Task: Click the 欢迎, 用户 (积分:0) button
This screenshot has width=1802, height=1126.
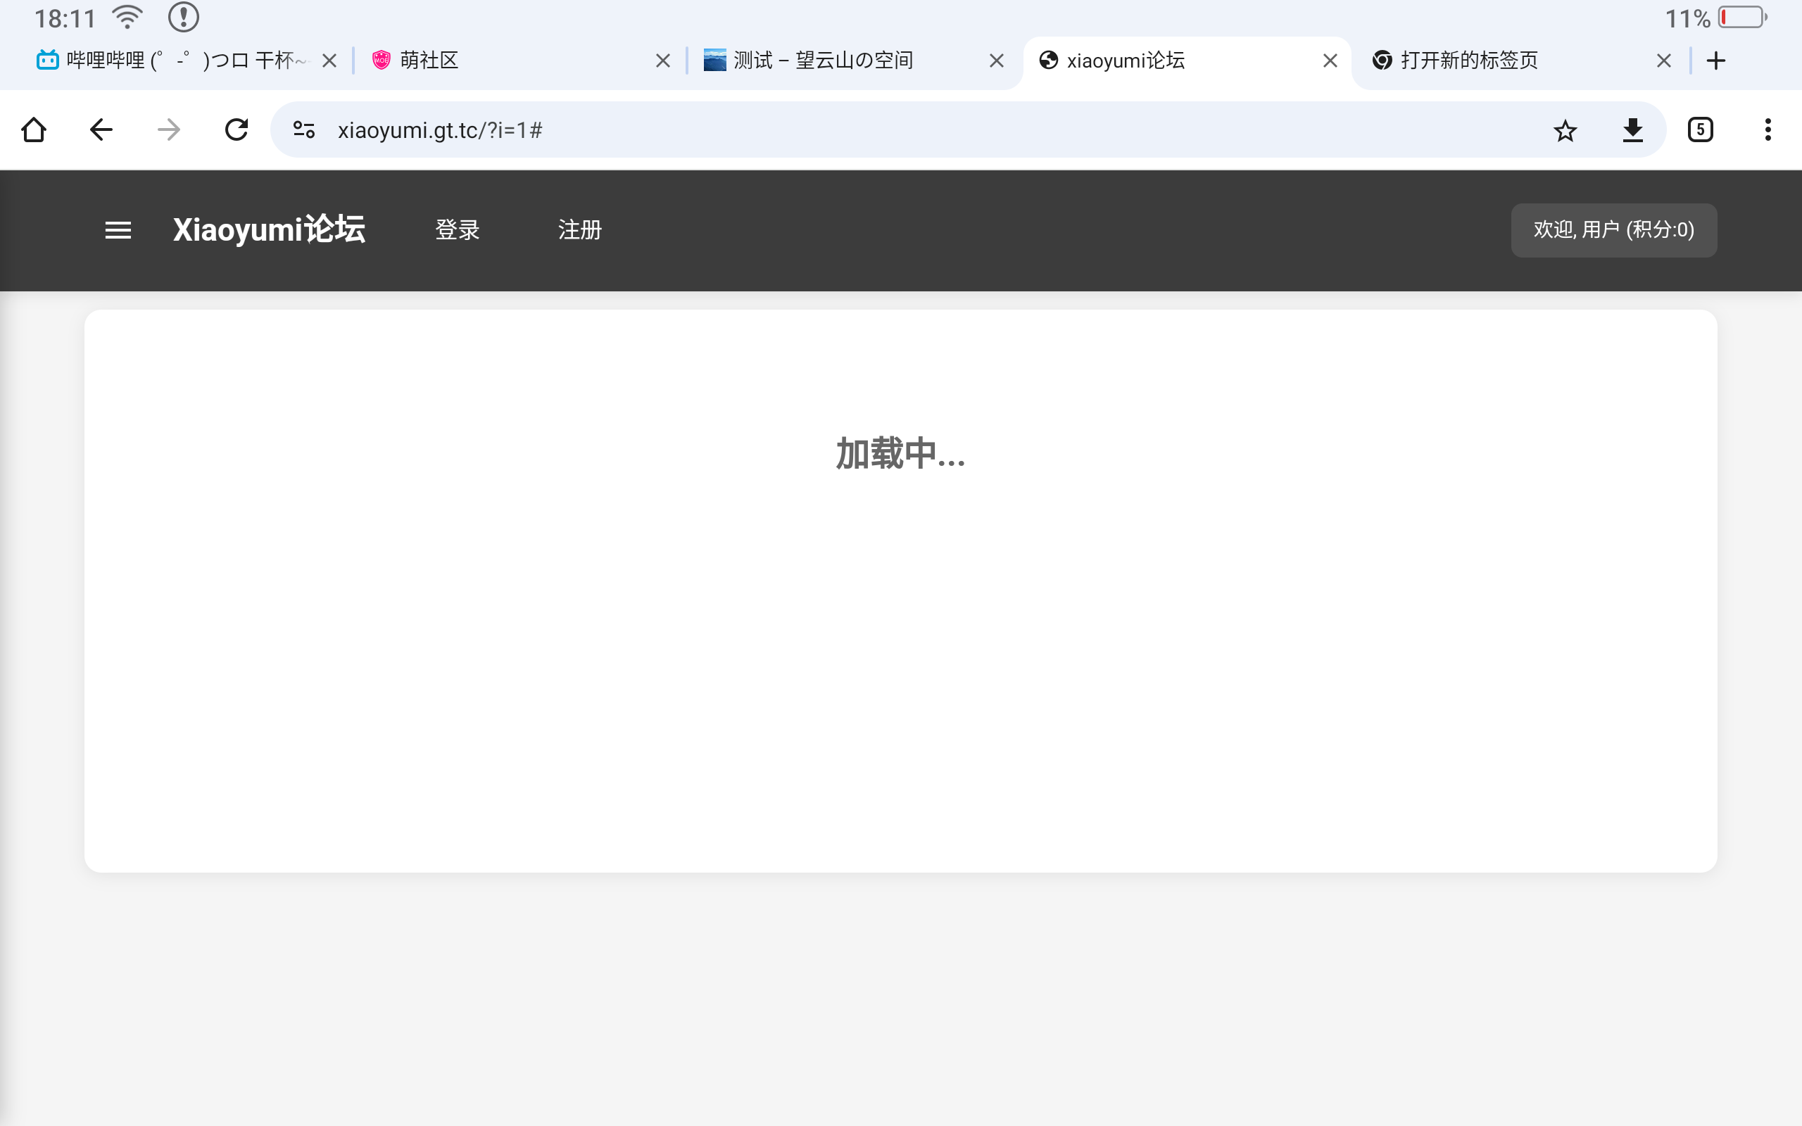Action: 1613,230
